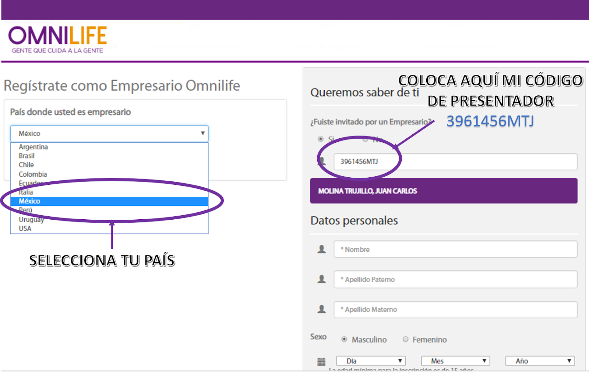The height and width of the screenshot is (372, 589).
Task: Click the 'País donde usted es empresario' label
Action: coord(70,112)
